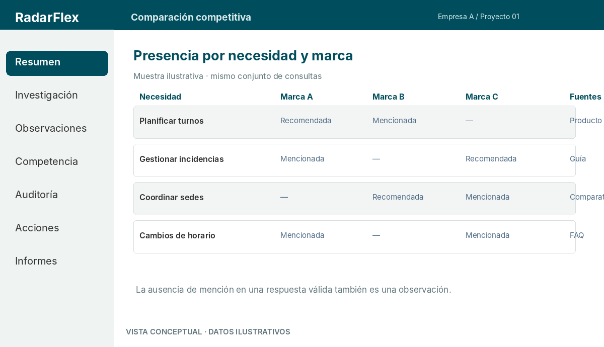Click the Empresa A / Proyecto 01 breadcrumb
The image size is (604, 347).
[x=479, y=17]
